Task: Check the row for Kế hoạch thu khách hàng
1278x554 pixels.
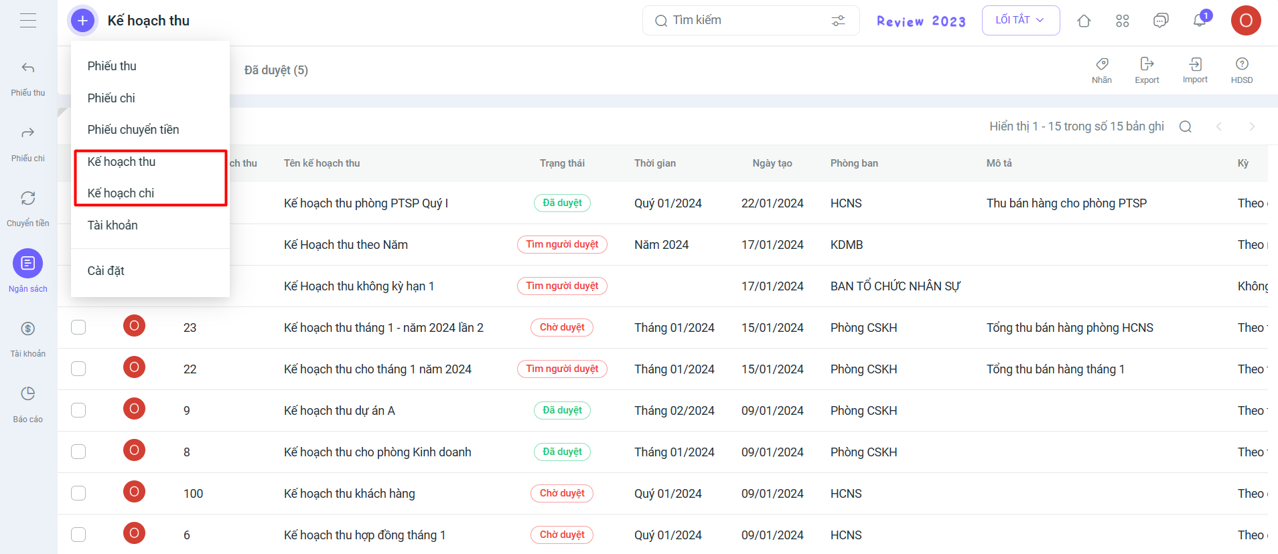Action: click(78, 493)
